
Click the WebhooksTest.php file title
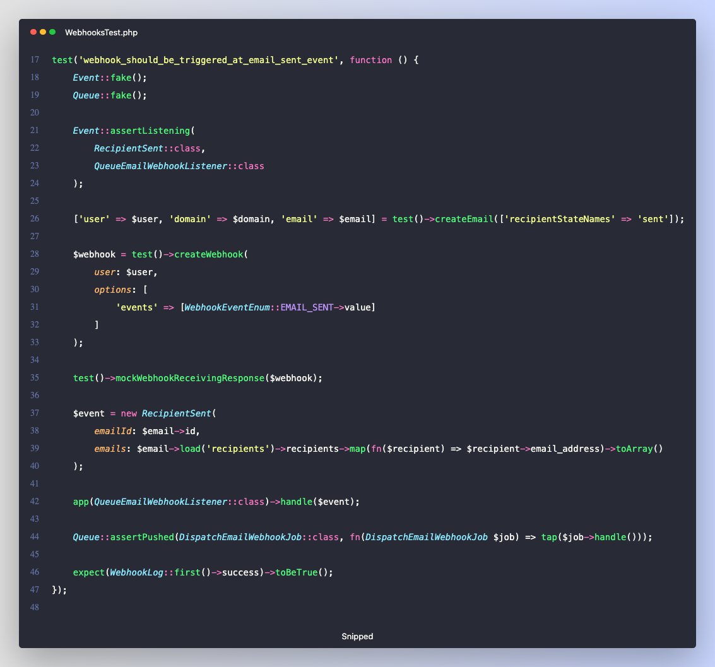click(101, 32)
